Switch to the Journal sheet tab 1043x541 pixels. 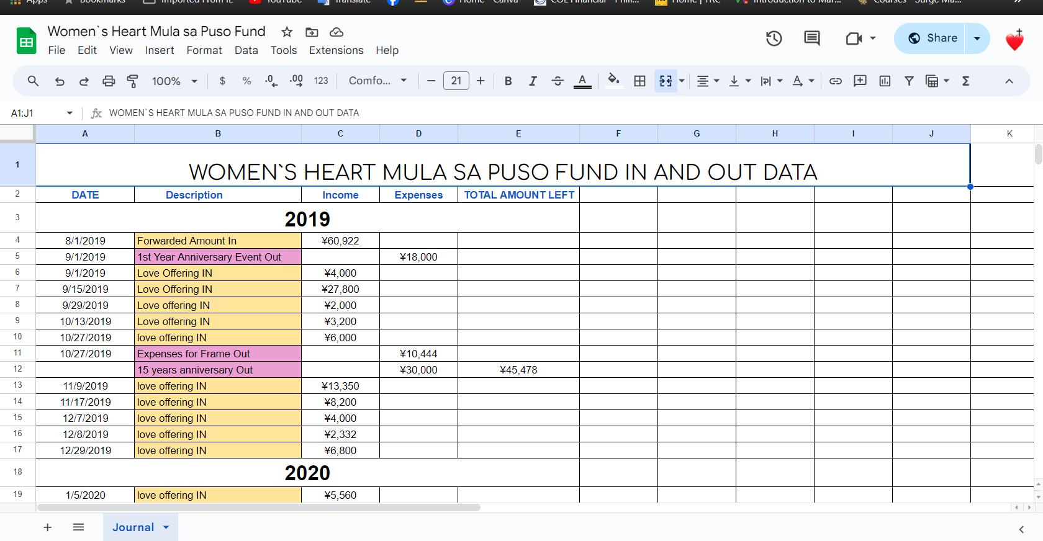tap(140, 527)
